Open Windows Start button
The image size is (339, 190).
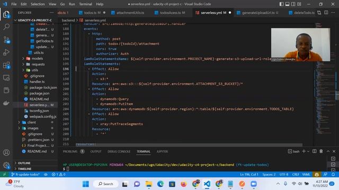click(86, 184)
